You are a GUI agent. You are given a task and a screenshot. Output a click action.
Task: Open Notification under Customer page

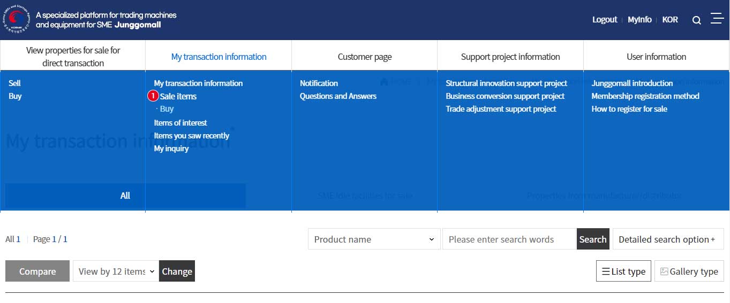point(319,83)
